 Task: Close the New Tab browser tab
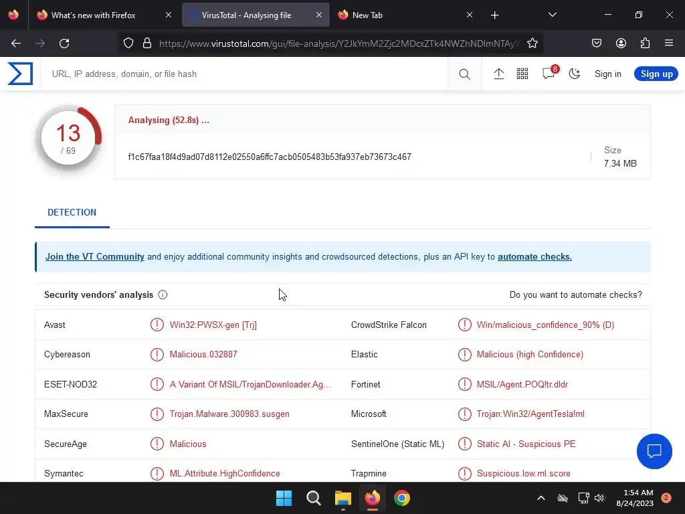click(470, 15)
